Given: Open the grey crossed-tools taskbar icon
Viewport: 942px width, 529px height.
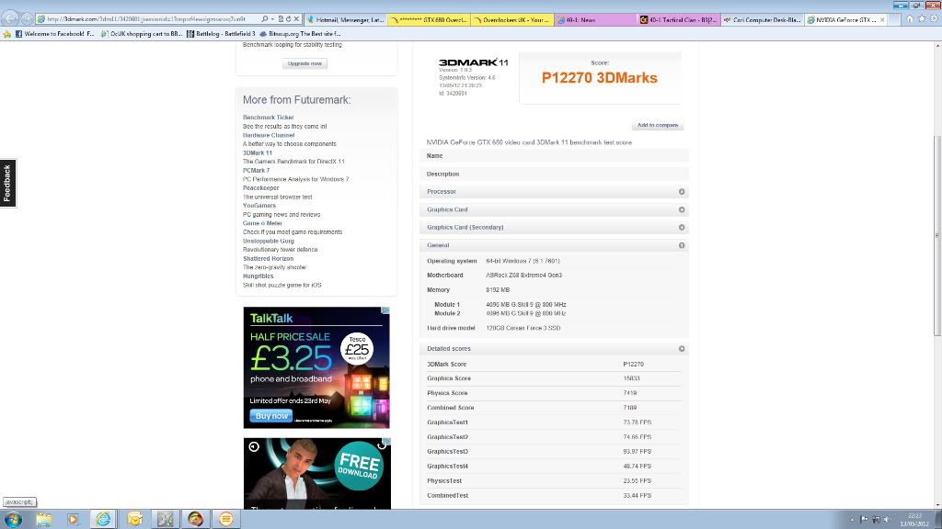Looking at the screenshot, I should pos(166,519).
